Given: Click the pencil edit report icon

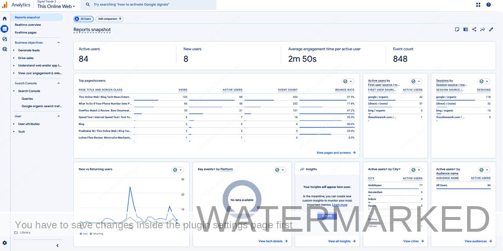Looking at the screenshot, I should point(491,29).
